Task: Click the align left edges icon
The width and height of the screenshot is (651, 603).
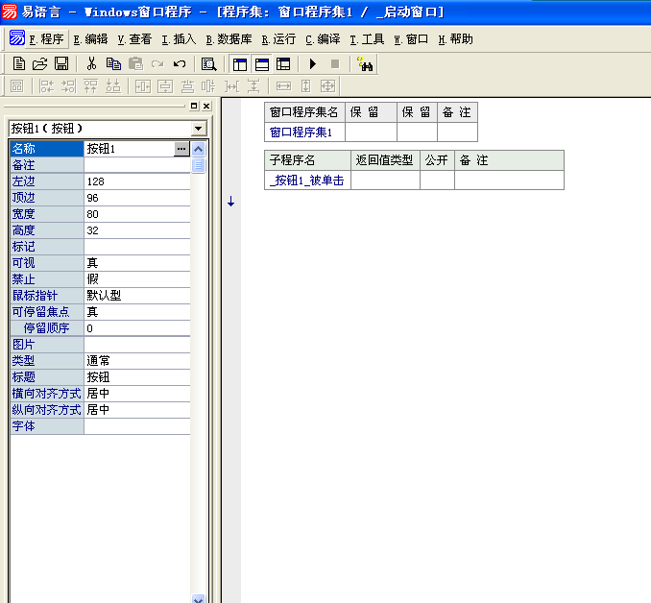Action: 46,86
